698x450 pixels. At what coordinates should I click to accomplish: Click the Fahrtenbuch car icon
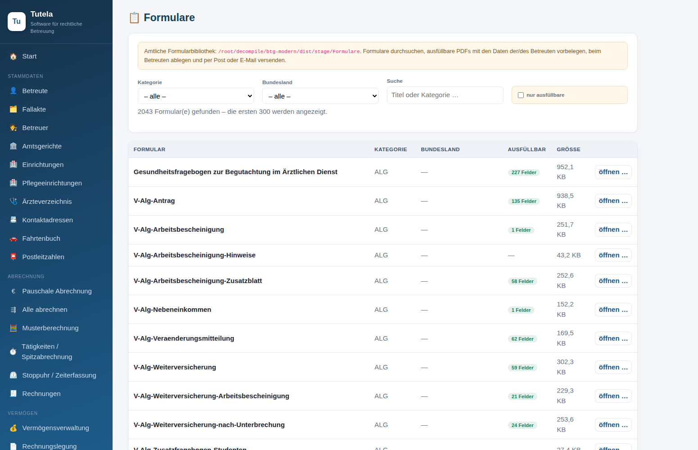pyautogui.click(x=14, y=238)
